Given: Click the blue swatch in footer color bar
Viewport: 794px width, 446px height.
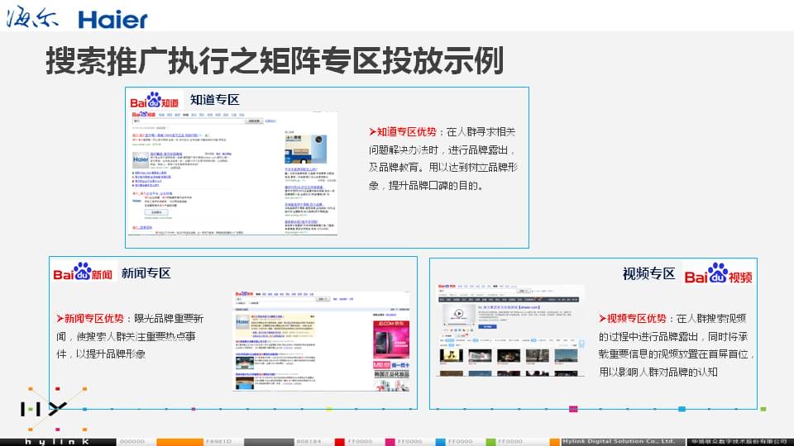Looking at the screenshot, I should pyautogui.click(x=440, y=442).
